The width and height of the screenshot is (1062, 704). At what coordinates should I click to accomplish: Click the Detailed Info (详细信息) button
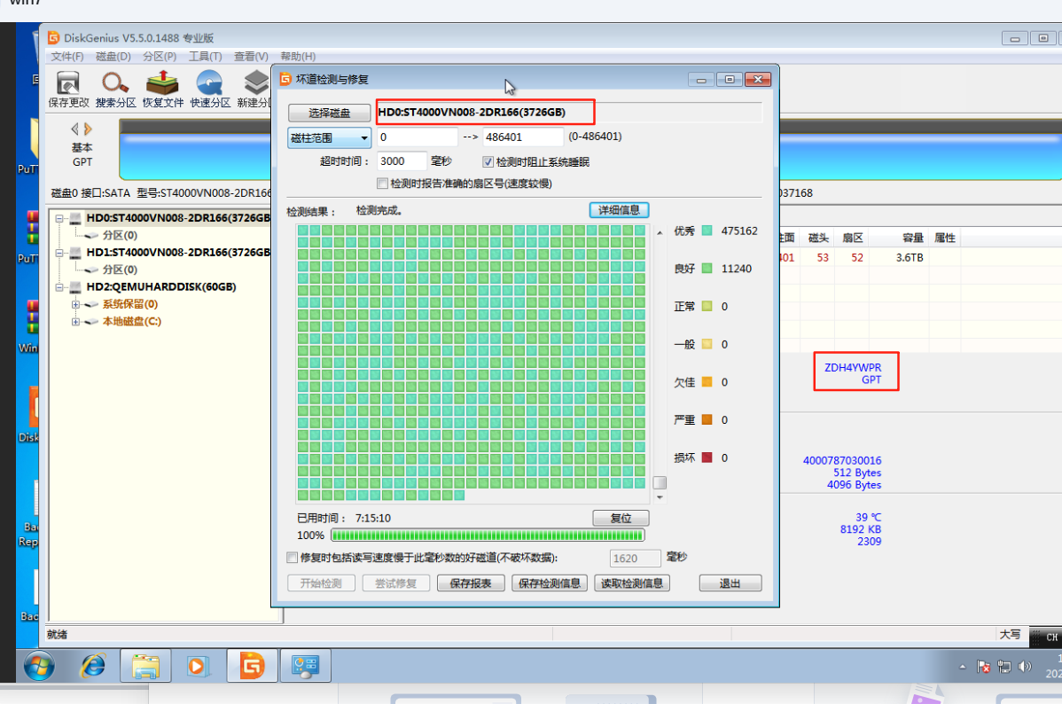coord(619,210)
